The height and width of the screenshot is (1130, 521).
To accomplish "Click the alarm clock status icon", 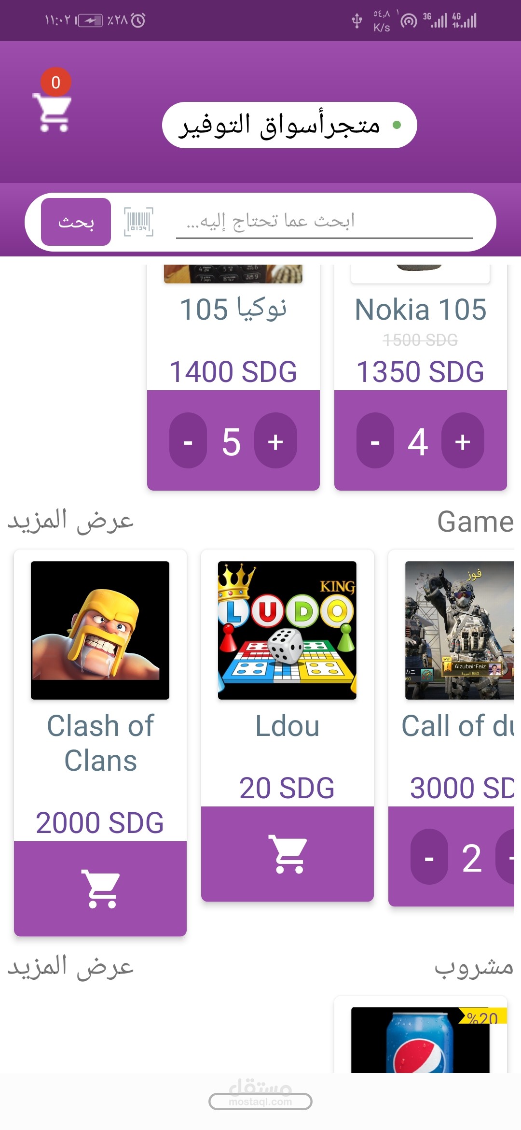I will click(x=138, y=20).
